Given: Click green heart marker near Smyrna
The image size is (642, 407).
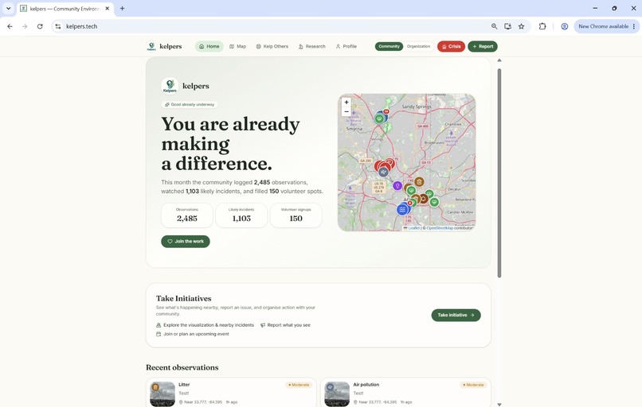Looking at the screenshot, I should pyautogui.click(x=380, y=119).
